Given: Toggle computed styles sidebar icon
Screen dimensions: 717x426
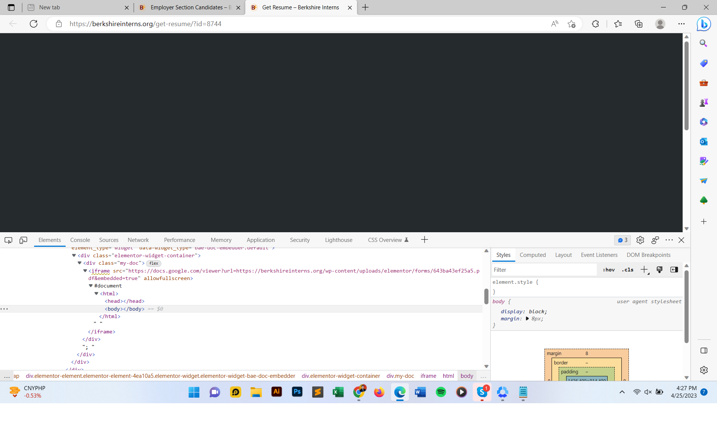Looking at the screenshot, I should click(674, 270).
